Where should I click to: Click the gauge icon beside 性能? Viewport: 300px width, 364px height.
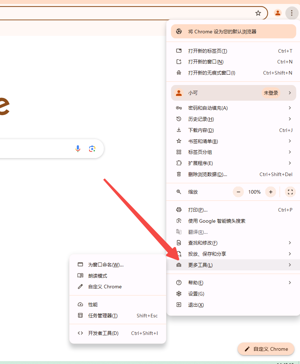pyautogui.click(x=80, y=304)
